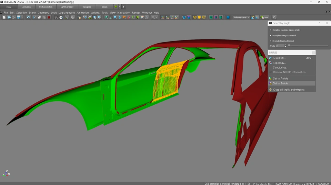Image resolution: width=331 pixels, height=185 pixels.
Task: Click the Cut scissors icon
Action: point(34,18)
